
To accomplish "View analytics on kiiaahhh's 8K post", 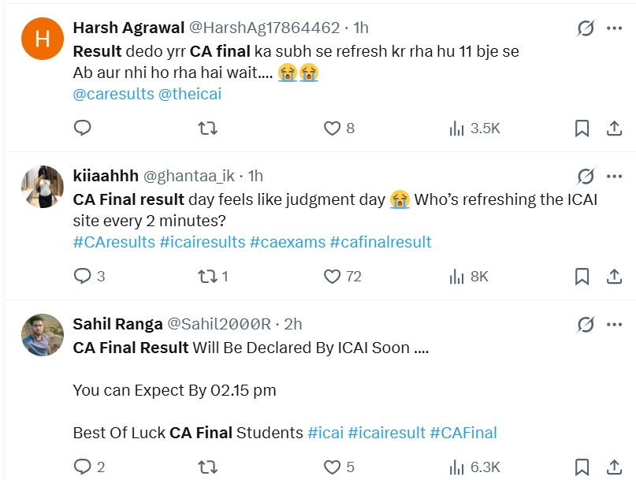I will click(x=457, y=277).
